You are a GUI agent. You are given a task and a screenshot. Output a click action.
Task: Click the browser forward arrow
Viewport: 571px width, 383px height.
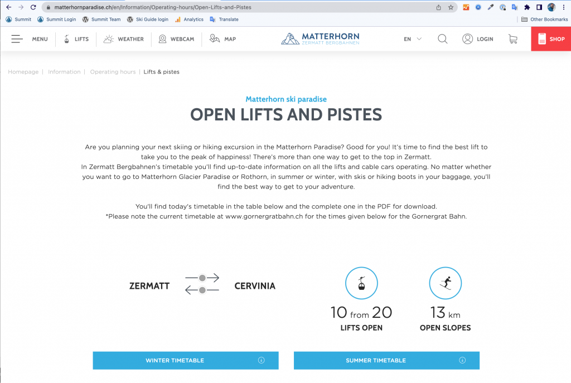tap(21, 7)
